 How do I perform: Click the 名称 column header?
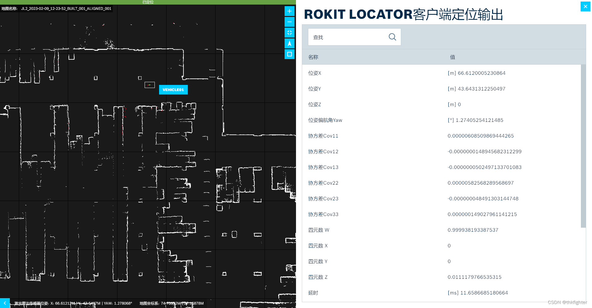pyautogui.click(x=313, y=57)
